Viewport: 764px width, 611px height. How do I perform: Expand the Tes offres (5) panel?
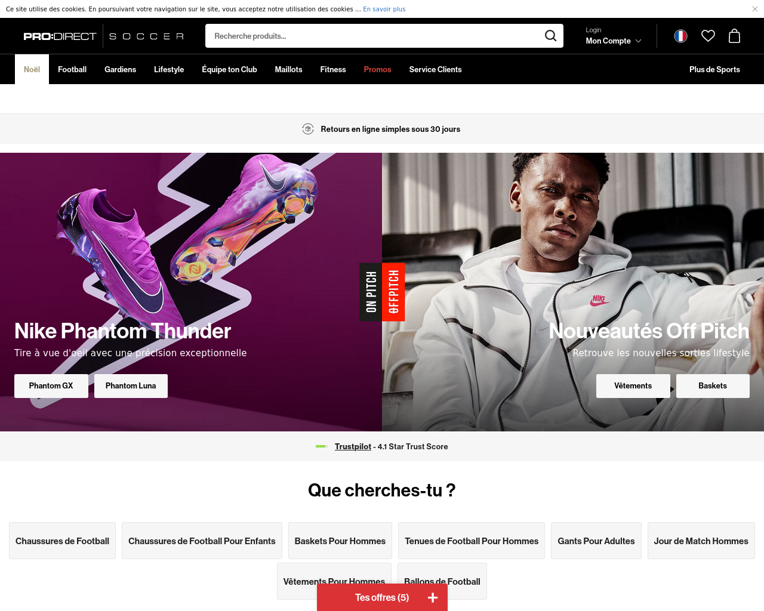click(x=382, y=597)
